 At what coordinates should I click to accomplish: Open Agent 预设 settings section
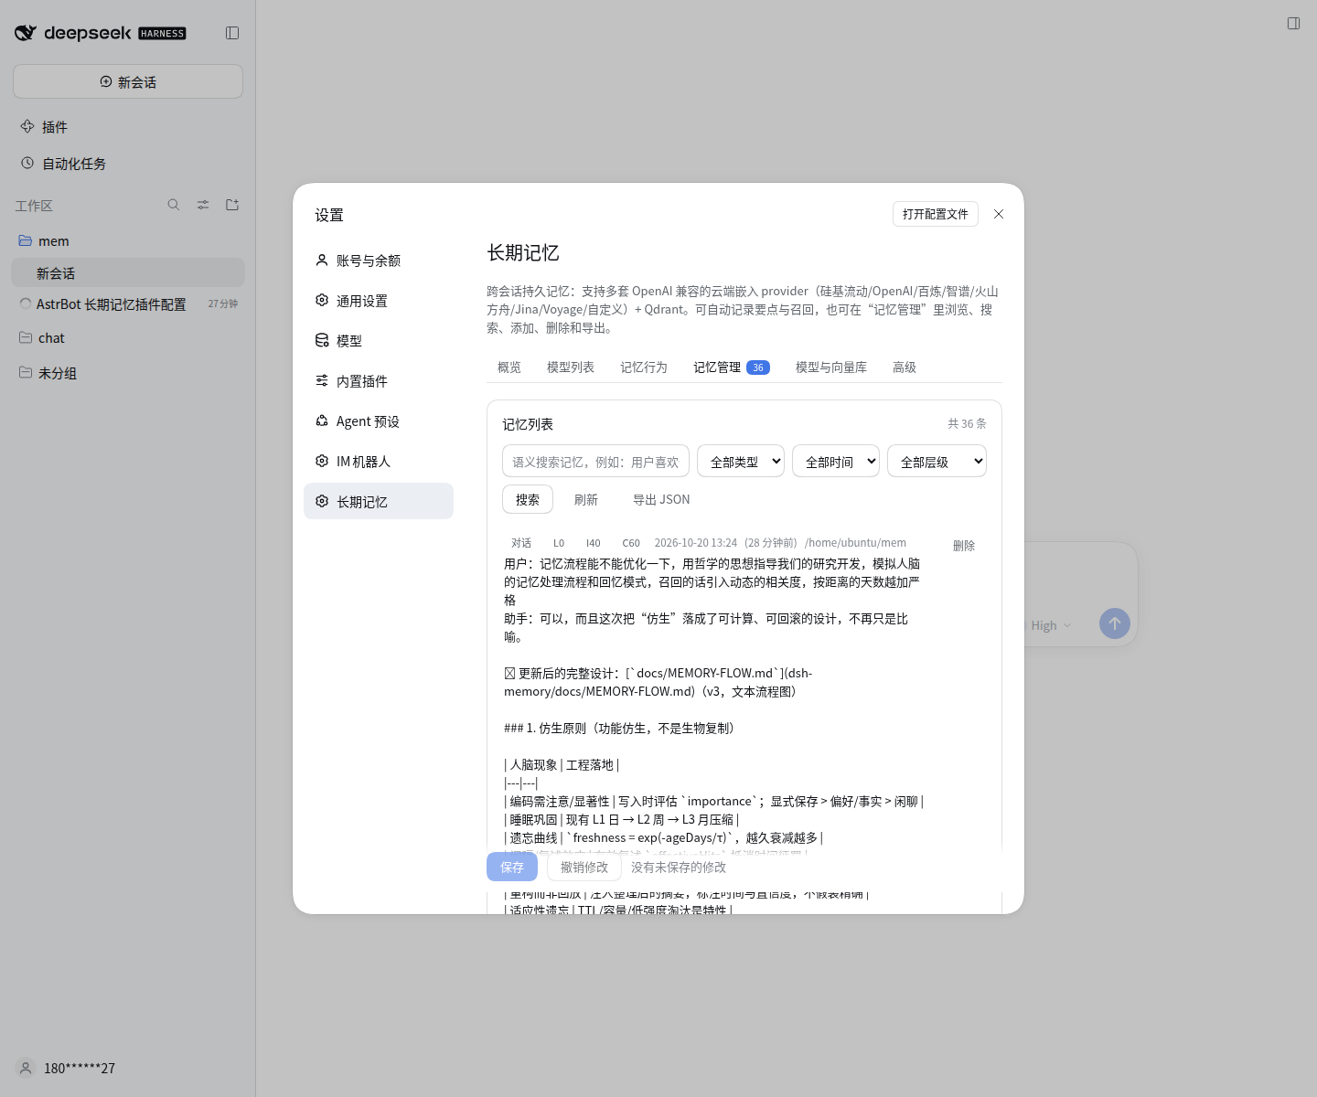tap(379, 421)
